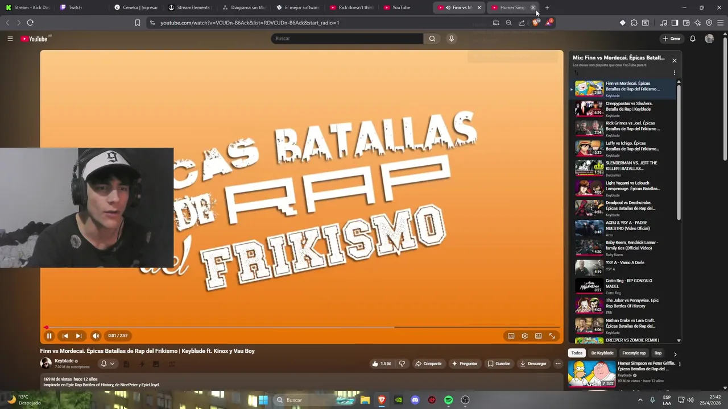
Task: Click the Brave Shields lion icon
Action: coord(535,23)
